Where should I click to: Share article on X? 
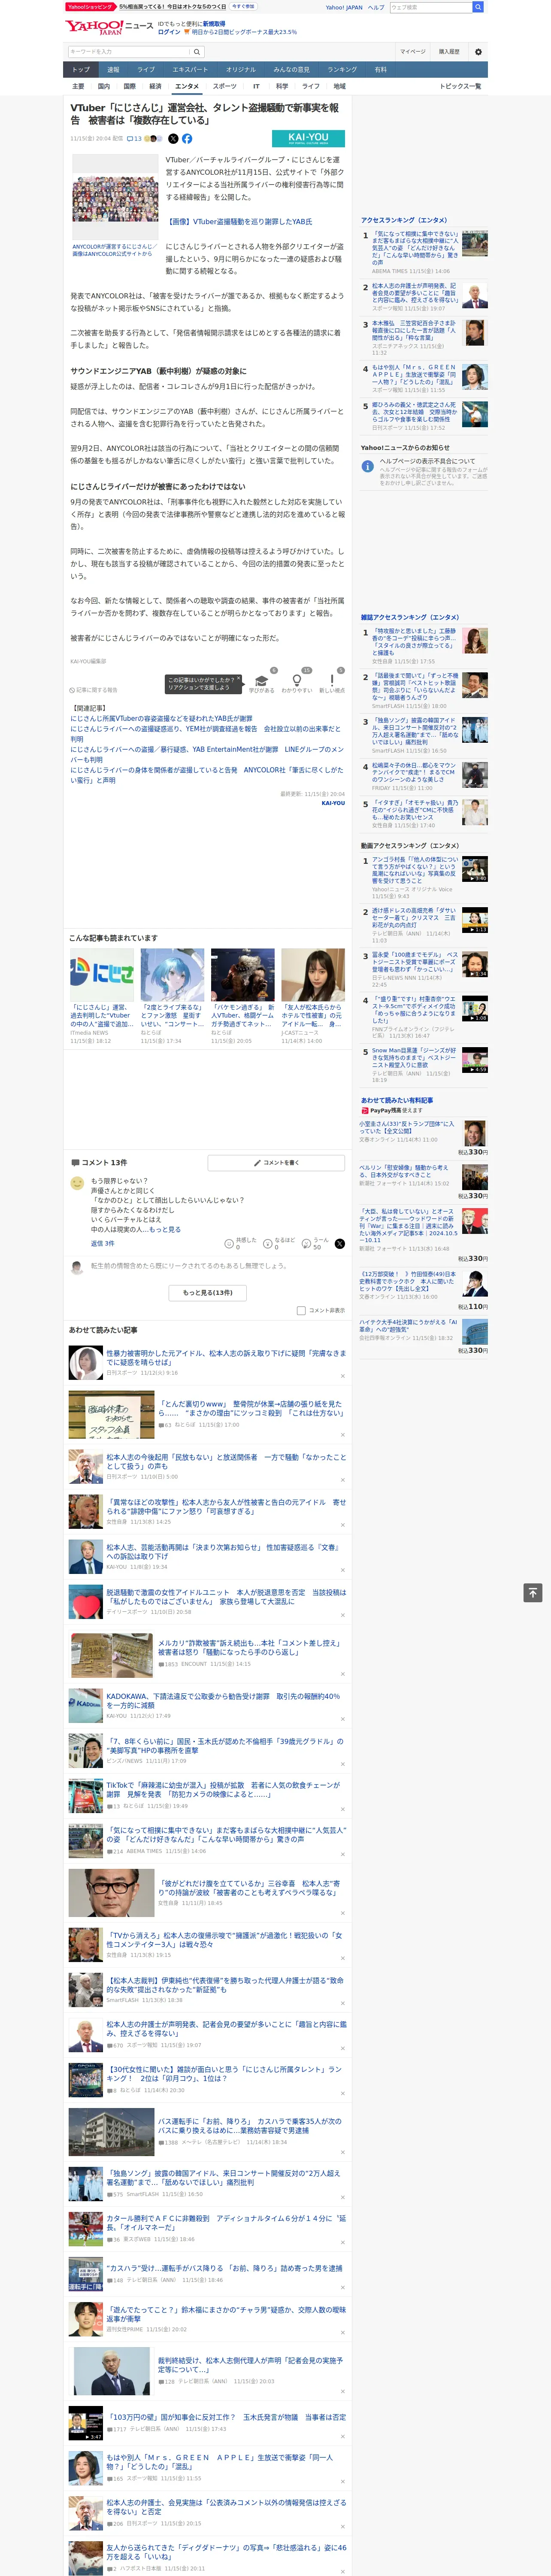[173, 139]
